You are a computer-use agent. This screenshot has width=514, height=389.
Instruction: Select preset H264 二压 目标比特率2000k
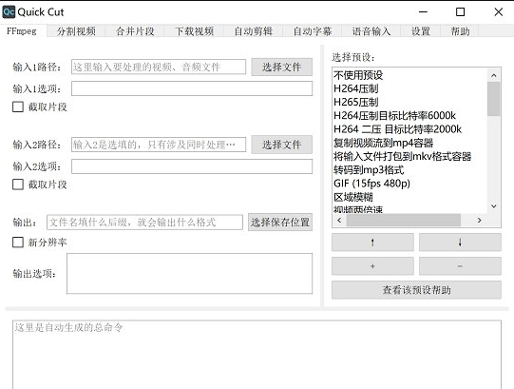coord(409,129)
